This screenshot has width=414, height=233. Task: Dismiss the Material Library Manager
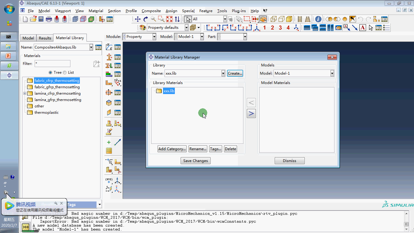(290, 161)
